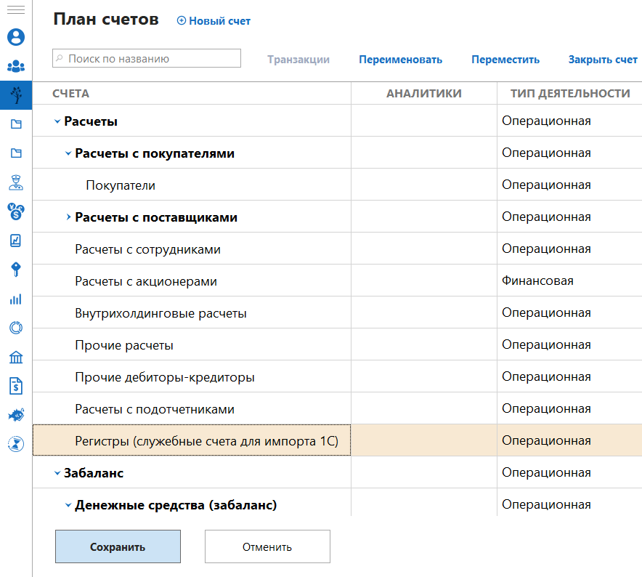Image resolution: width=642 pixels, height=577 pixels.
Task: Click the Новый счет link
Action: [214, 21]
